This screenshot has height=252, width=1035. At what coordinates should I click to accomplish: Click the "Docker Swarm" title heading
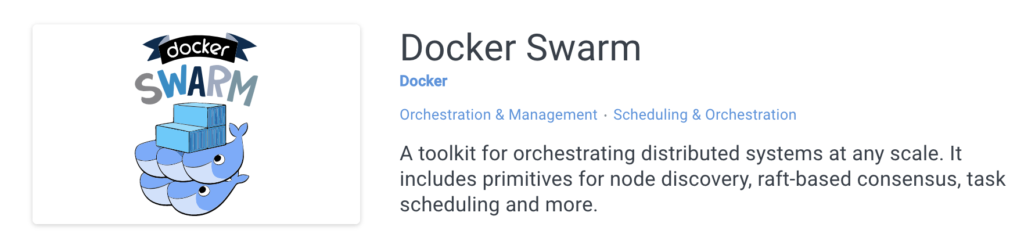(x=520, y=48)
